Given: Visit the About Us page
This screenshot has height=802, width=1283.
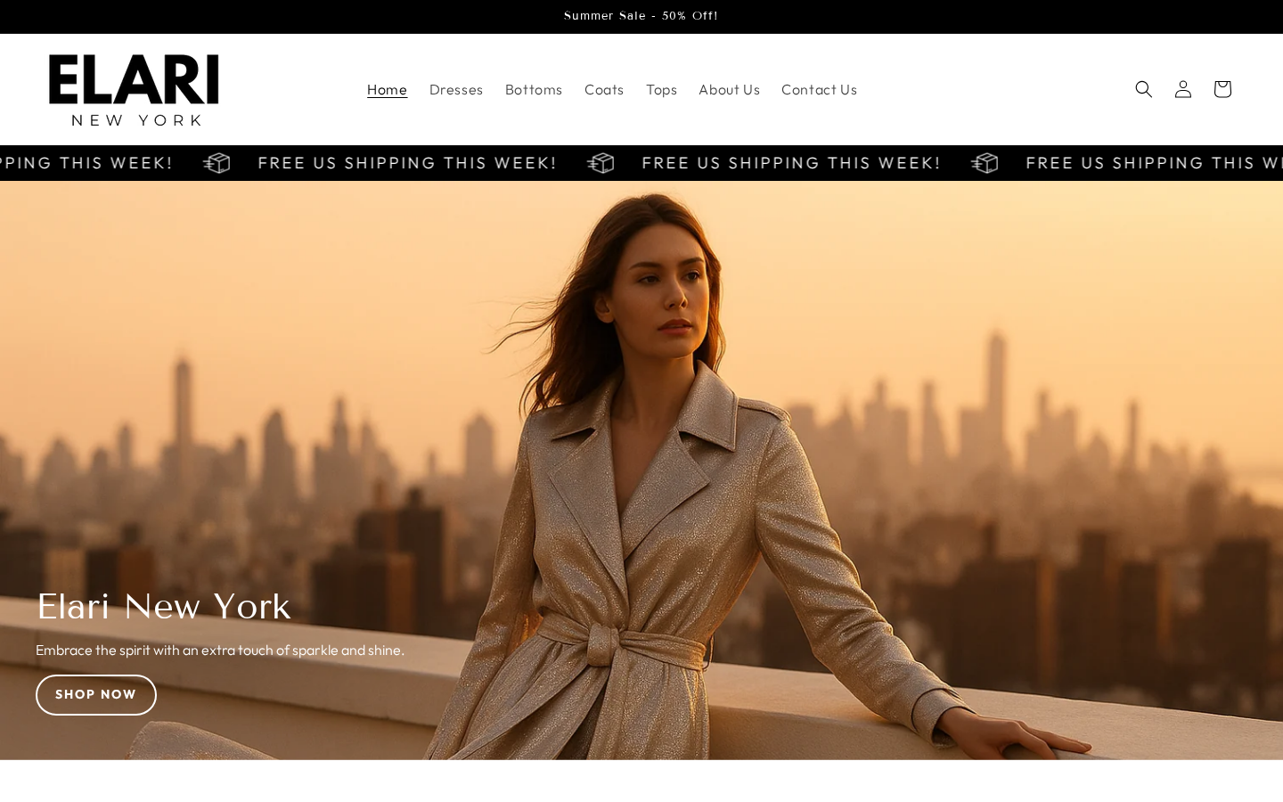Looking at the screenshot, I should click(x=729, y=89).
